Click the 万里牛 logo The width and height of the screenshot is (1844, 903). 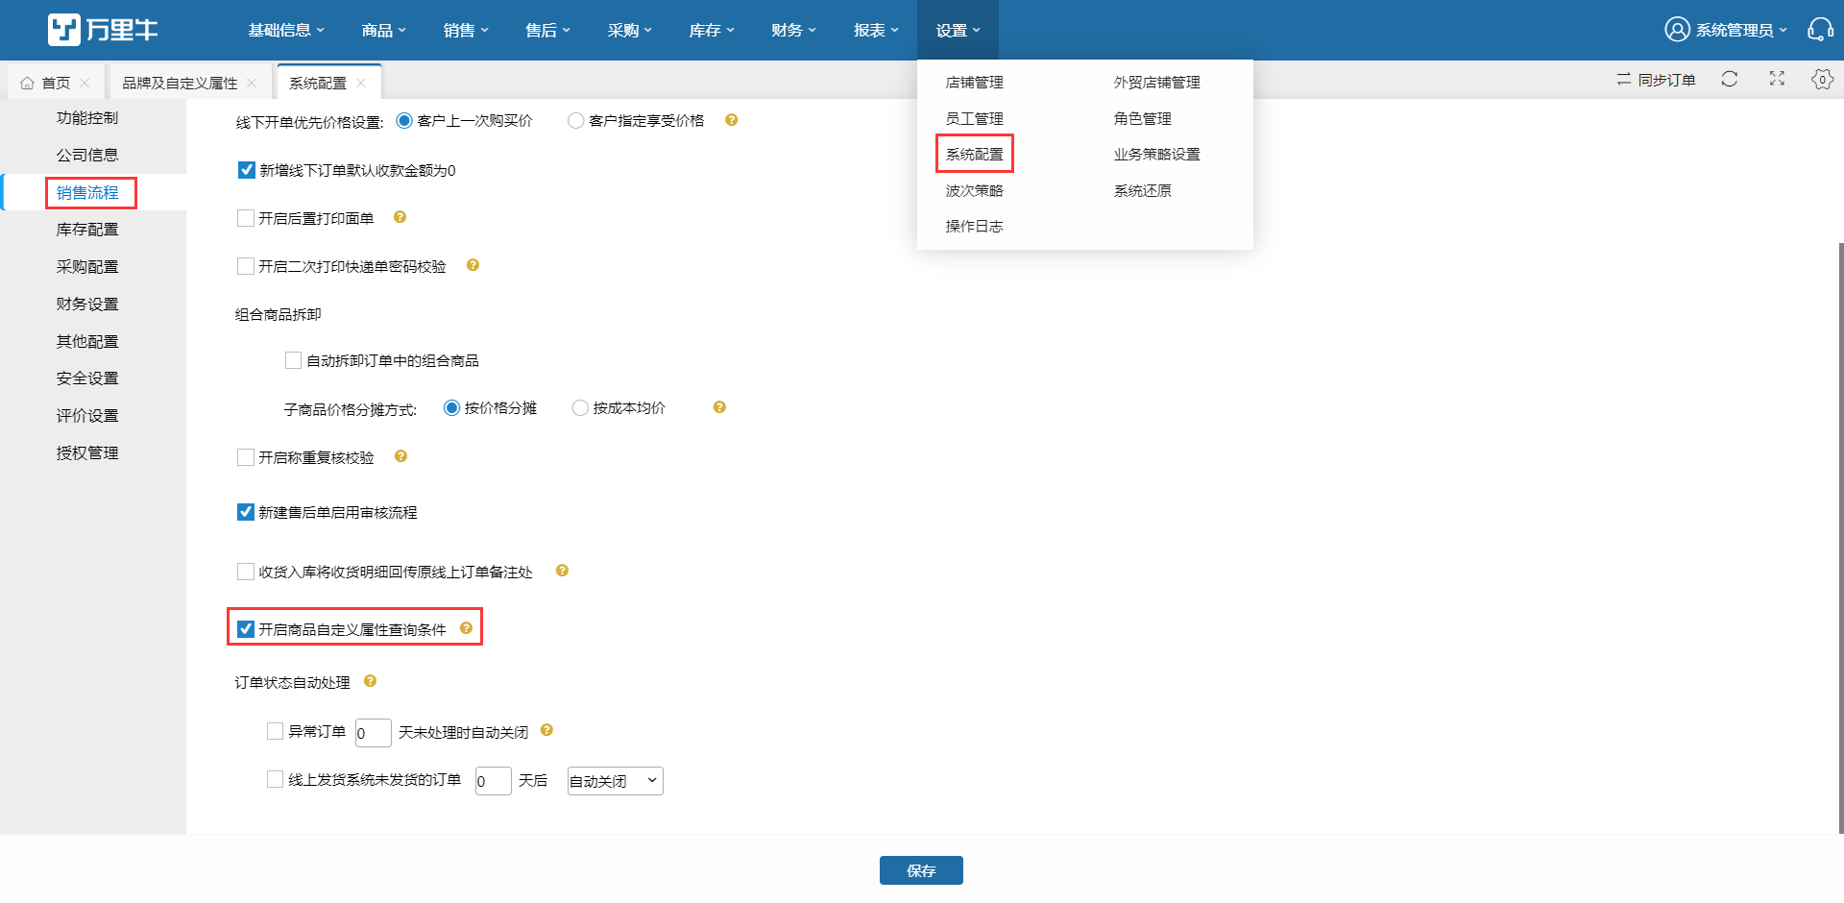pos(103,30)
